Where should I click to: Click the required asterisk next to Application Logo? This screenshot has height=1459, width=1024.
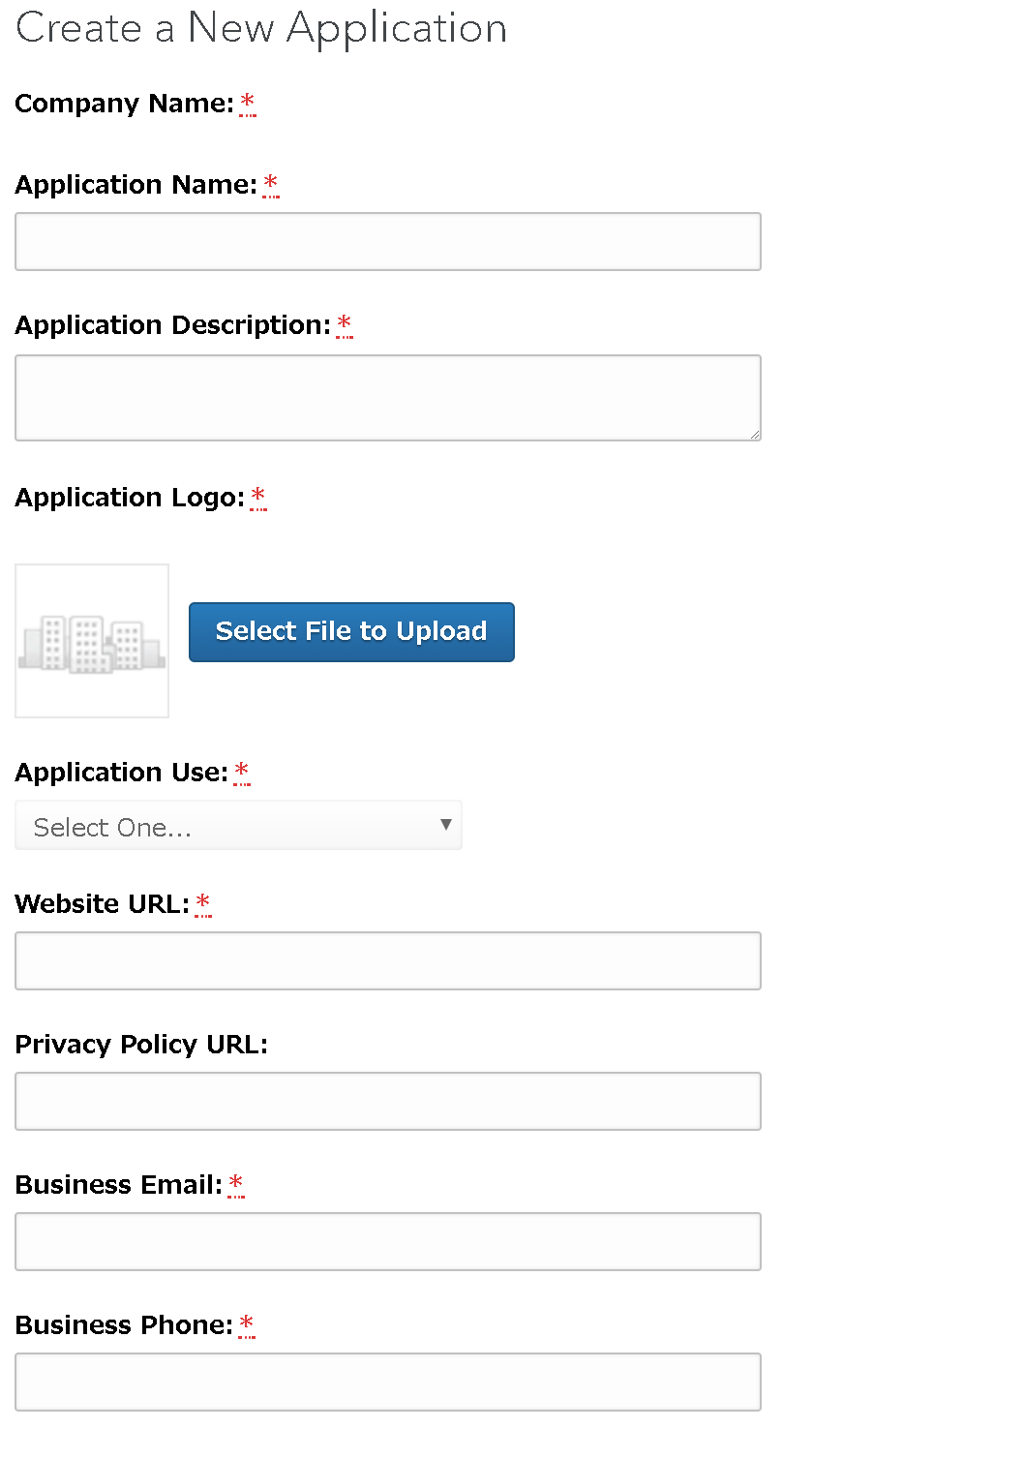[258, 497]
